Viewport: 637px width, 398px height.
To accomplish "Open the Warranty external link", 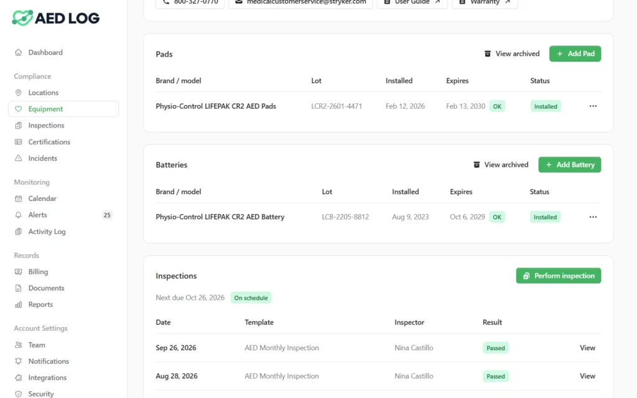I will tap(485, 2).
